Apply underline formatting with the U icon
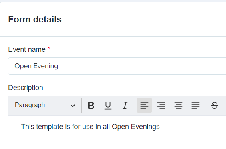The width and height of the screenshot is (226, 149). point(108,106)
